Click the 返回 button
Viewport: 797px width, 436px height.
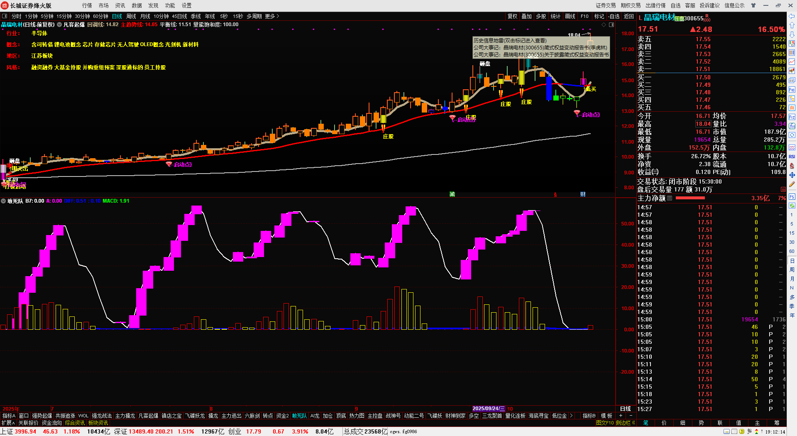click(629, 16)
